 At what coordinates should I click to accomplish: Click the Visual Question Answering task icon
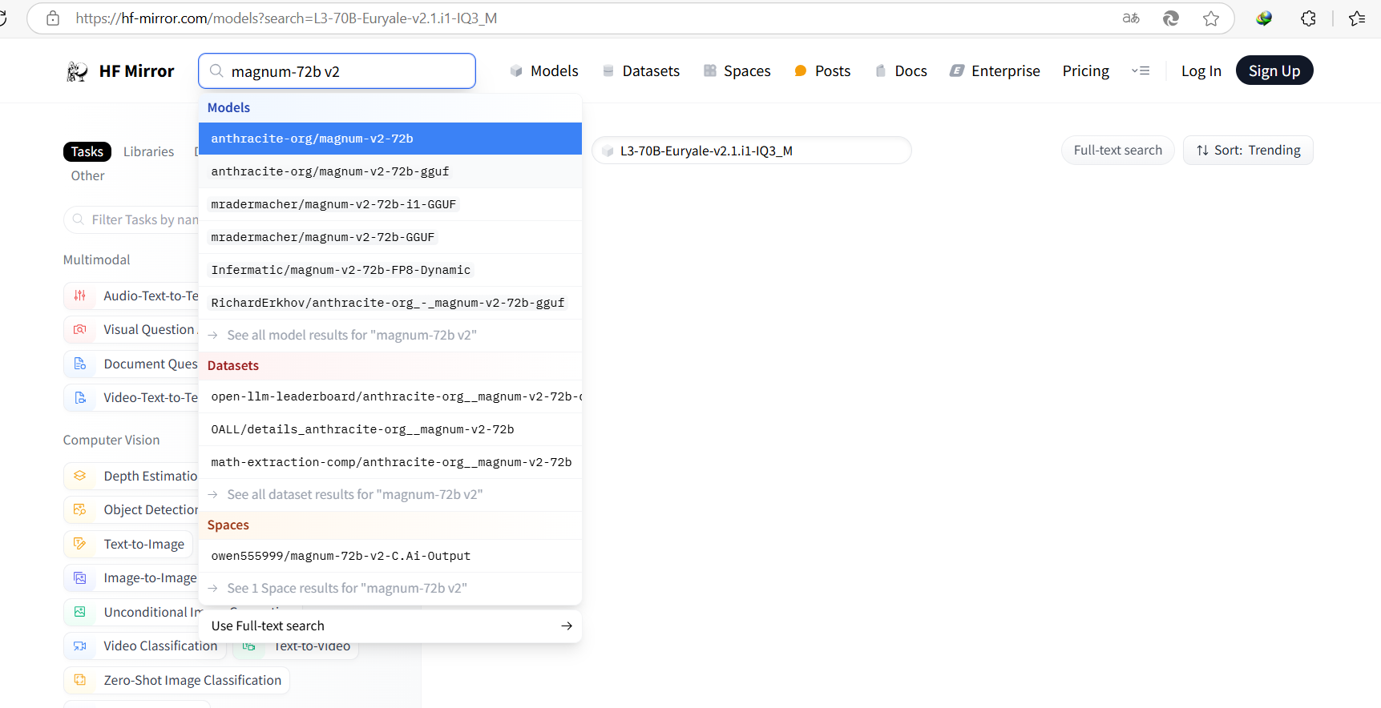point(80,329)
